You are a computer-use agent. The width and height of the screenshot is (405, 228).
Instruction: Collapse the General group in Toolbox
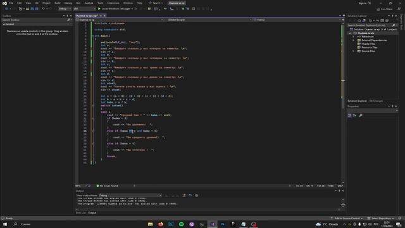click(4, 24)
